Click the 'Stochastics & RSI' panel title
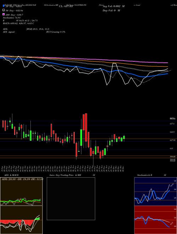 [152, 175]
